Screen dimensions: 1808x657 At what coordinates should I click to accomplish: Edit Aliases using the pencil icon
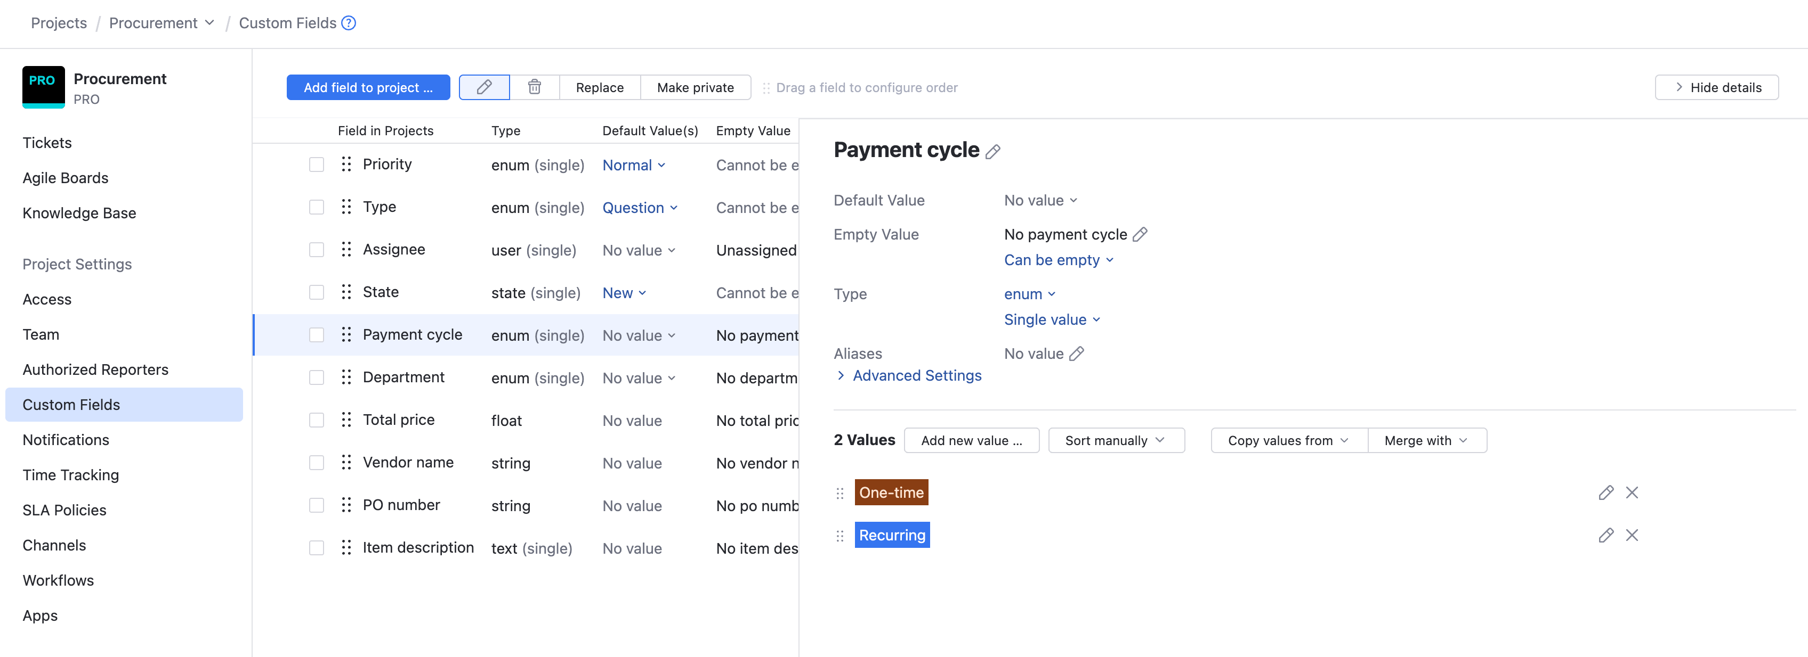[1077, 354]
